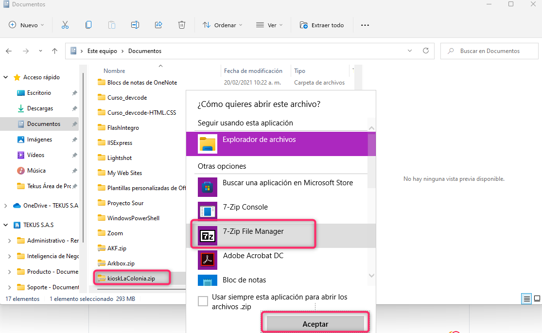542x333 pixels.
Task: Click the Share icon in toolbar
Action: click(158, 25)
